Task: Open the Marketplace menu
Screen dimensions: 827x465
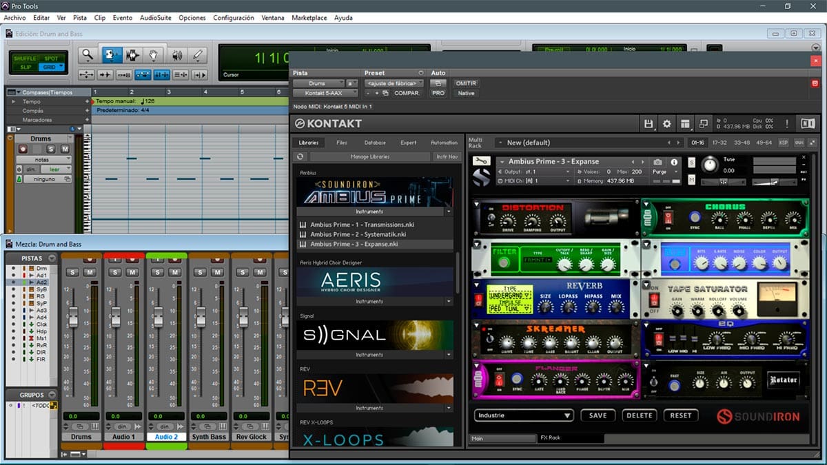Action: pos(309,17)
